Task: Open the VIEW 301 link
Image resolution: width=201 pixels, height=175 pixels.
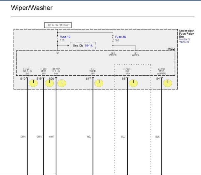Action: pyautogui.click(x=184, y=42)
